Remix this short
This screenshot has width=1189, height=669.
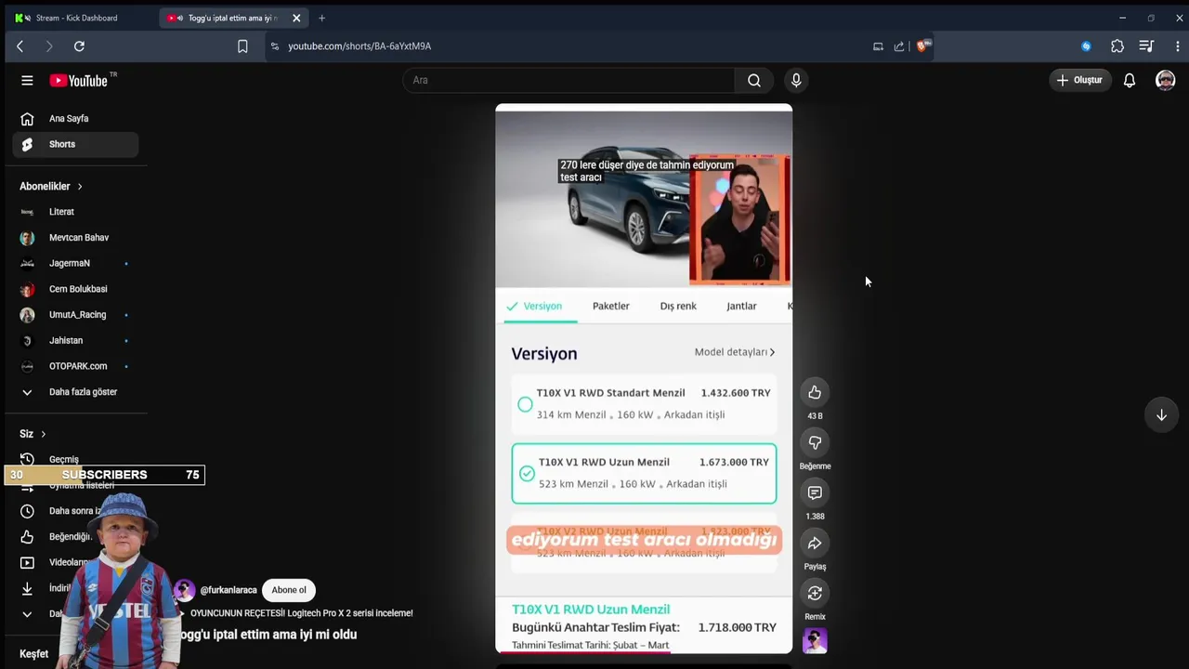pyautogui.click(x=815, y=593)
